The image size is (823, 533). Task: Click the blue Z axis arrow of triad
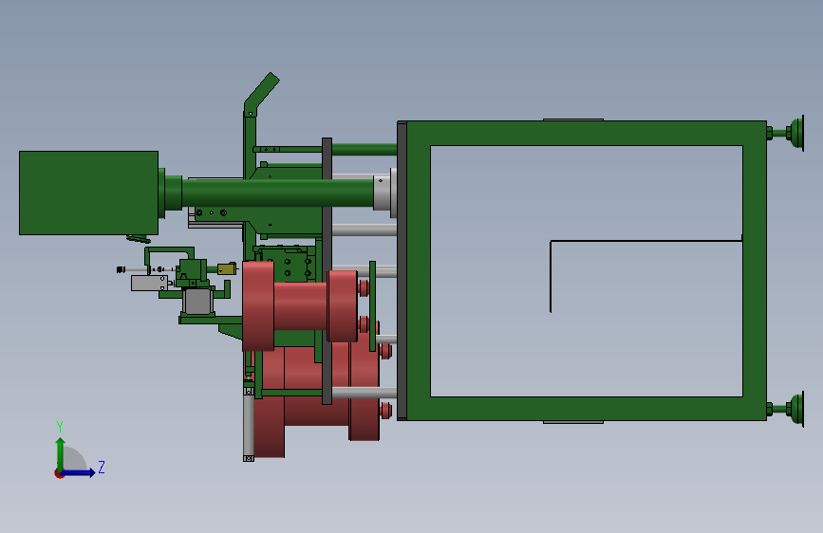(79, 472)
